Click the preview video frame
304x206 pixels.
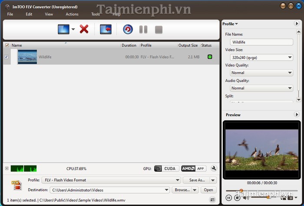click(x=262, y=150)
